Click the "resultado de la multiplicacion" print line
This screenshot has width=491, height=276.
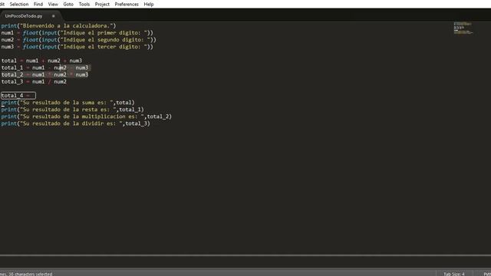pos(87,117)
